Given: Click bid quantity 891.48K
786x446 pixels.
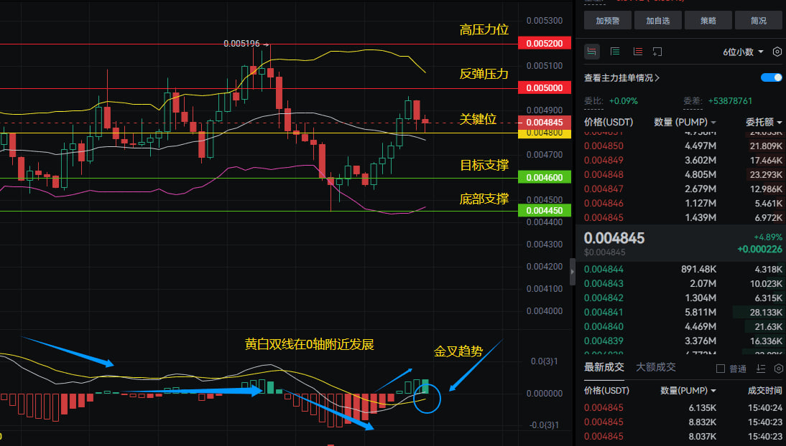Looking at the screenshot, I should coord(699,270).
